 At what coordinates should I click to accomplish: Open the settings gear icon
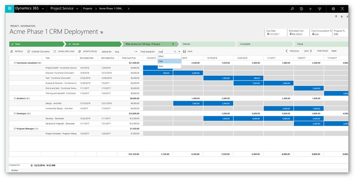[x=333, y=9]
